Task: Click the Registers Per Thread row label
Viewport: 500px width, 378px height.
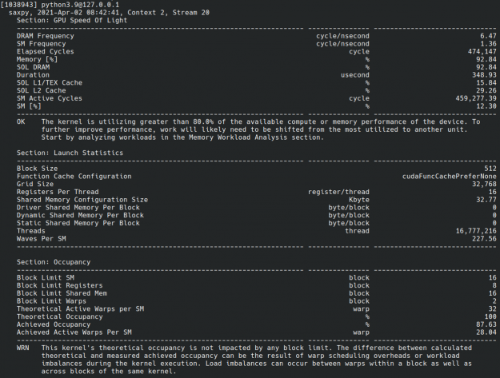Action: click(x=58, y=192)
